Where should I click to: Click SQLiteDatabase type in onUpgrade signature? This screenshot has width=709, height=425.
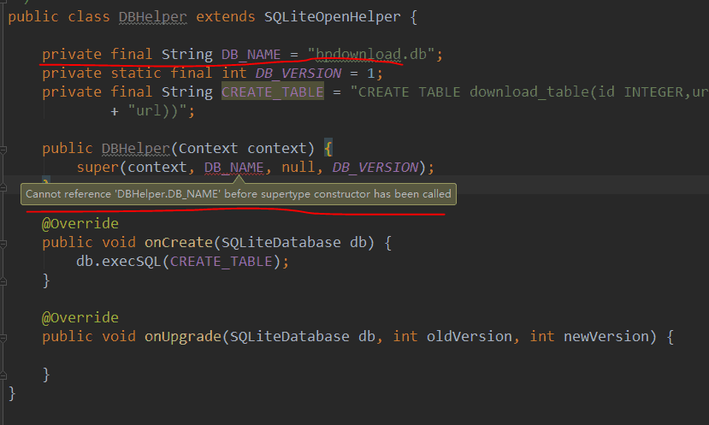289,336
